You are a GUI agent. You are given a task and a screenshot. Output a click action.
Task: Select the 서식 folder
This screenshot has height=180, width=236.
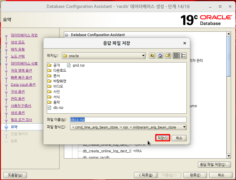pos(54,97)
